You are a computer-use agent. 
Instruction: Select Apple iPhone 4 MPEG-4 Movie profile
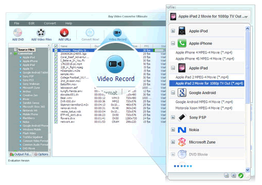[x=204, y=52]
